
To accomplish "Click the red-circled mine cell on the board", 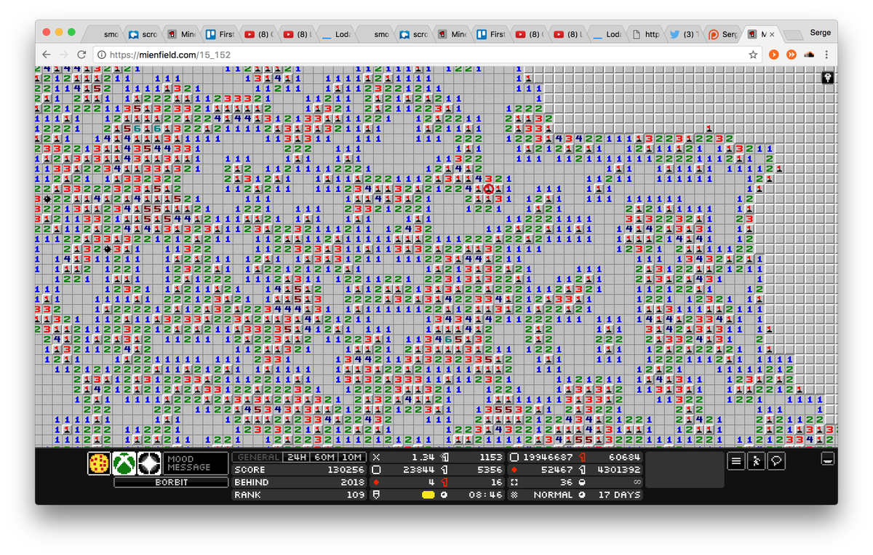I will [x=488, y=188].
